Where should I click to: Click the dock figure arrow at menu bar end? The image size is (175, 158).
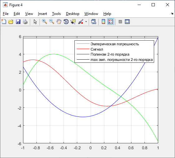[x=172, y=14]
